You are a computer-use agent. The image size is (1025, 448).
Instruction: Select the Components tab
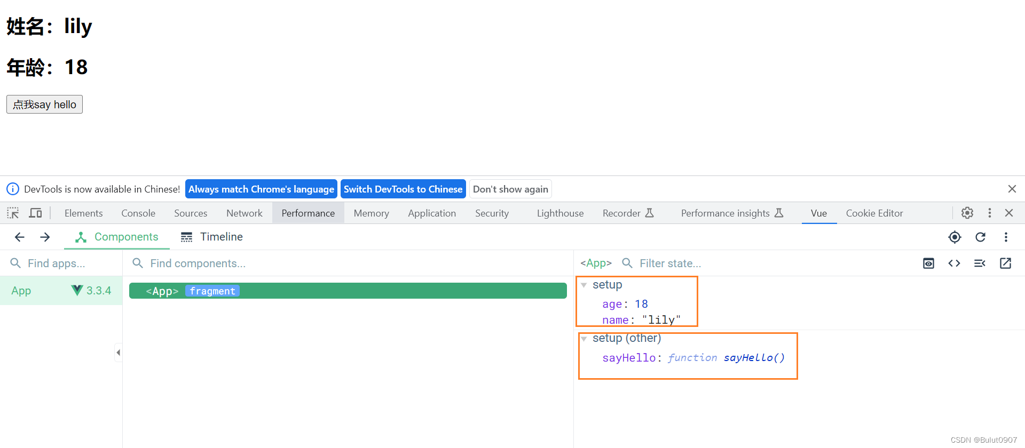(117, 237)
